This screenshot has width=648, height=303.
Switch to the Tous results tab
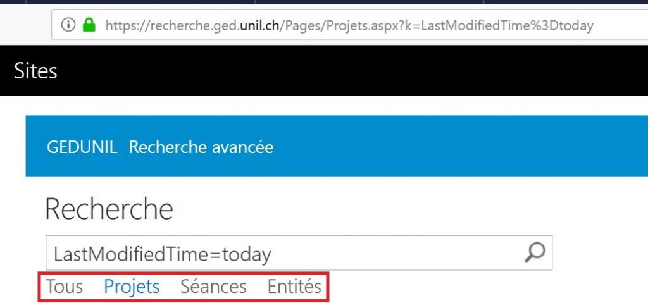pyautogui.click(x=65, y=287)
